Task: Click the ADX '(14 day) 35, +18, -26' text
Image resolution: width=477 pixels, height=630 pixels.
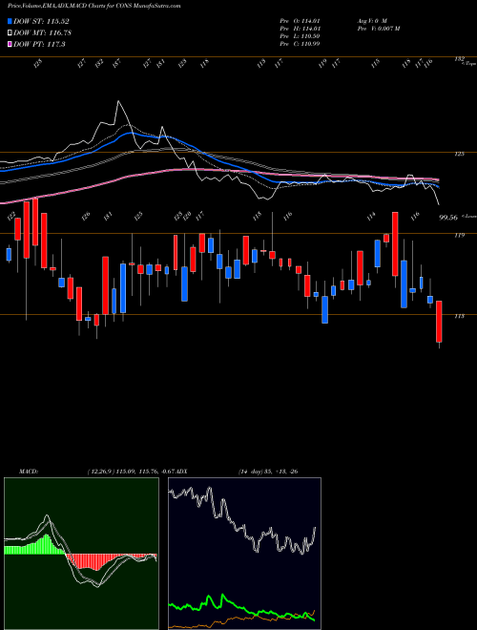Action: click(x=268, y=472)
